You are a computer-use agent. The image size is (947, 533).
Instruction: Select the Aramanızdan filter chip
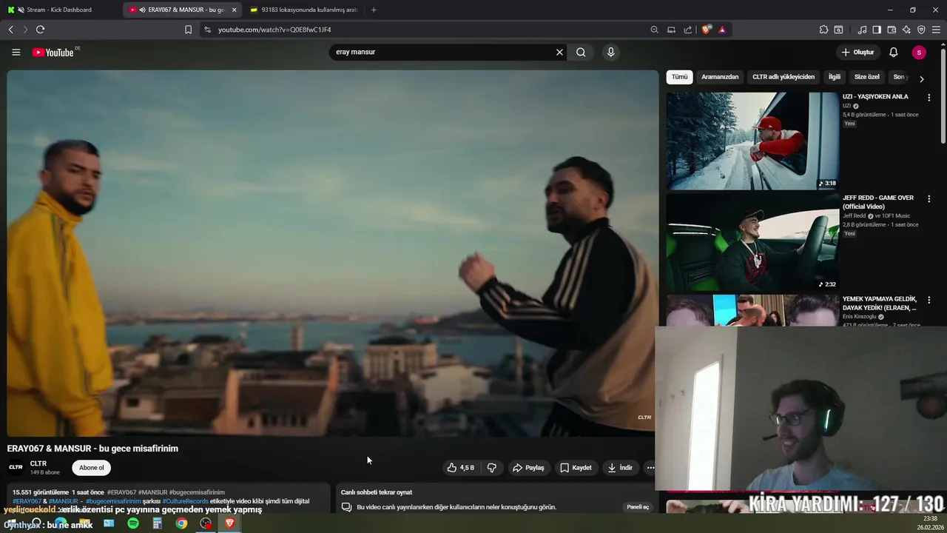(720, 77)
